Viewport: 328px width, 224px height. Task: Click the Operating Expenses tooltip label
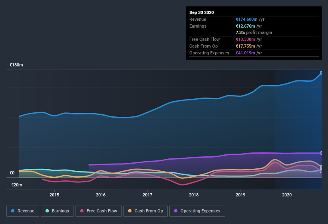[x=209, y=53]
